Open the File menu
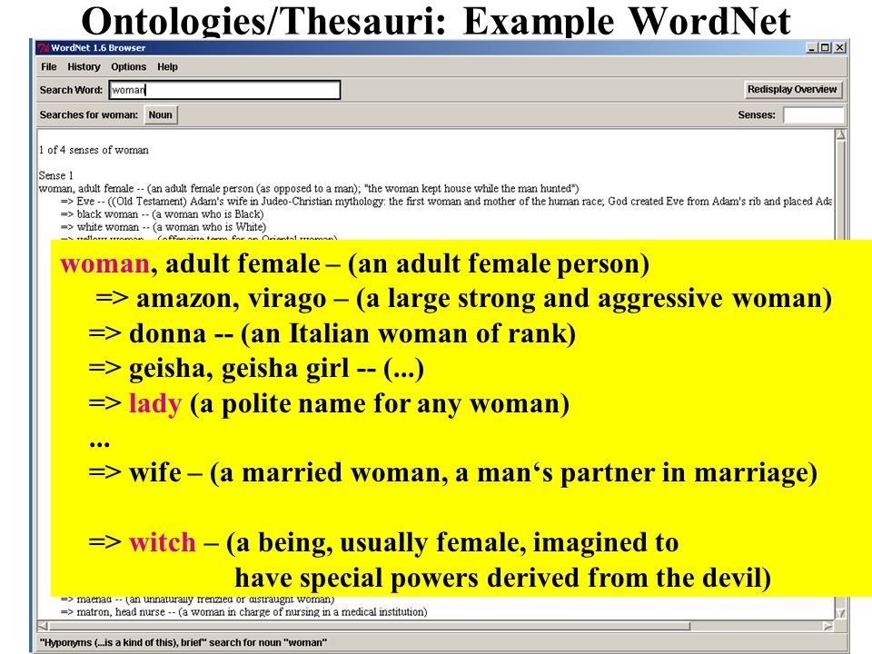The height and width of the screenshot is (654, 872). click(48, 66)
